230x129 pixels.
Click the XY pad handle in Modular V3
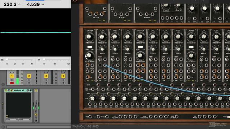pyautogui.click(x=7, y=116)
